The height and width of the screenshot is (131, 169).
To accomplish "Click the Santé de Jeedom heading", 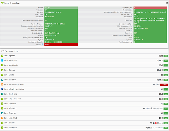I will pyautogui.click(x=12, y=3).
